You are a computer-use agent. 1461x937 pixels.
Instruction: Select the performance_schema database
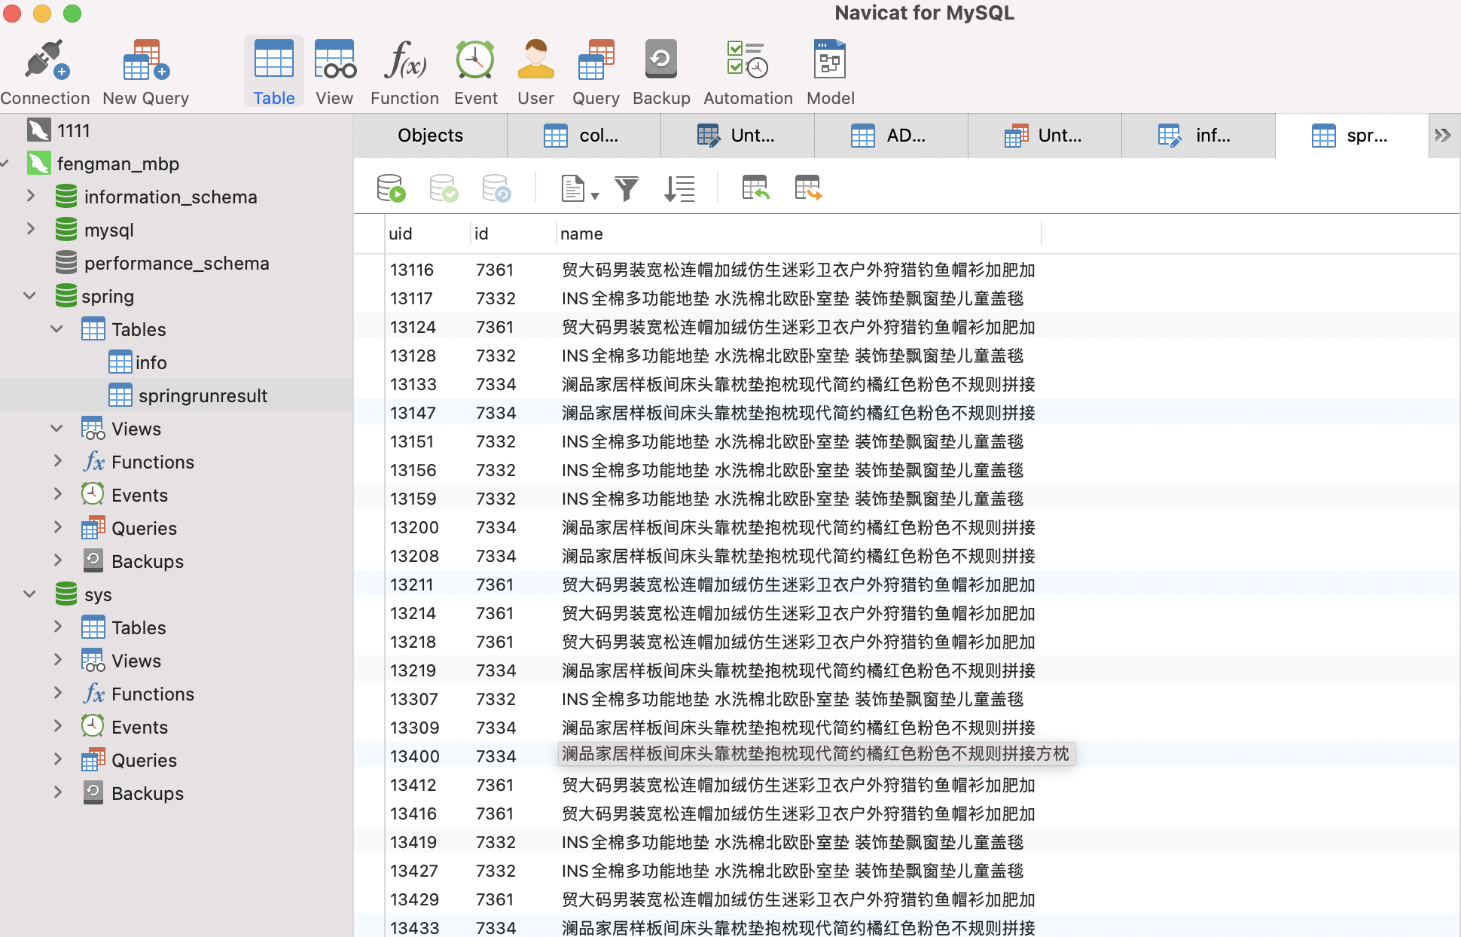[x=176, y=263]
